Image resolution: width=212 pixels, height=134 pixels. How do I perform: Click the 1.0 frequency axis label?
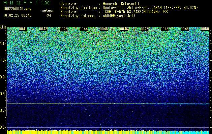click(x=3, y=60)
